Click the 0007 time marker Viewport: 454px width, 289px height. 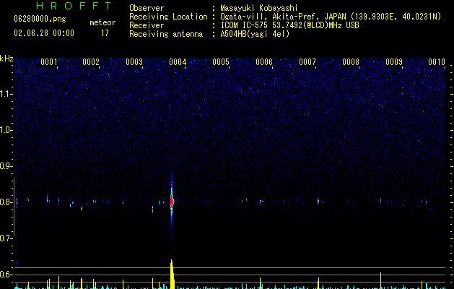point(307,62)
